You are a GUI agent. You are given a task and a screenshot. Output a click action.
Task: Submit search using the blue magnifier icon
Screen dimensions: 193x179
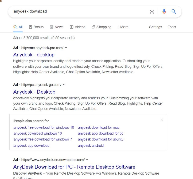pyautogui.click(x=174, y=11)
